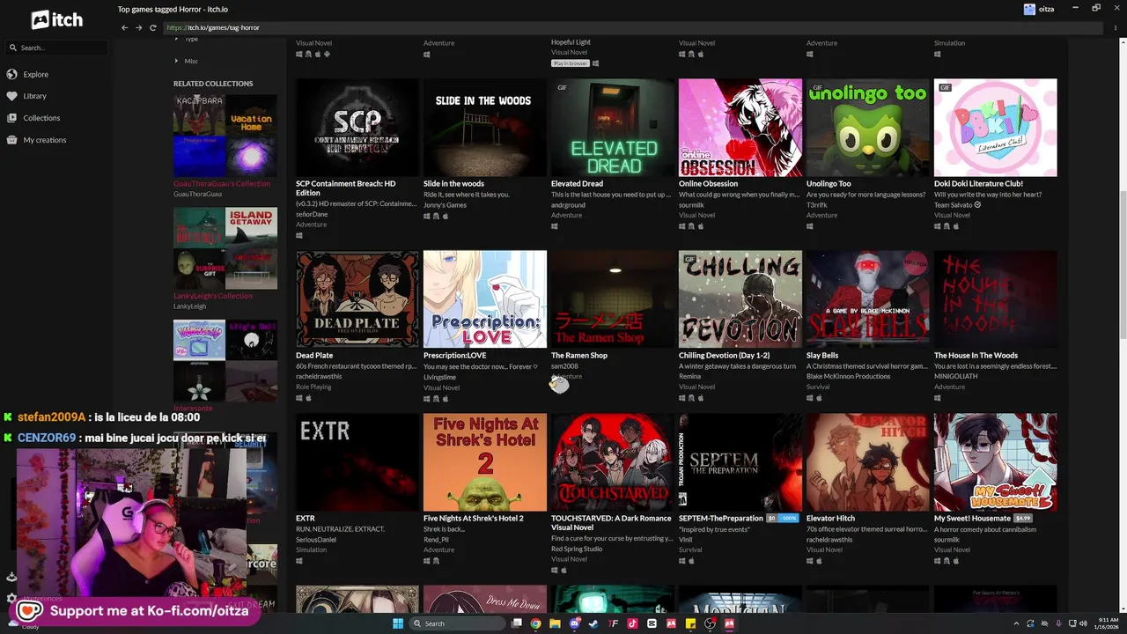
Task: Open My Sweet! Housemate title link
Action: coord(972,518)
